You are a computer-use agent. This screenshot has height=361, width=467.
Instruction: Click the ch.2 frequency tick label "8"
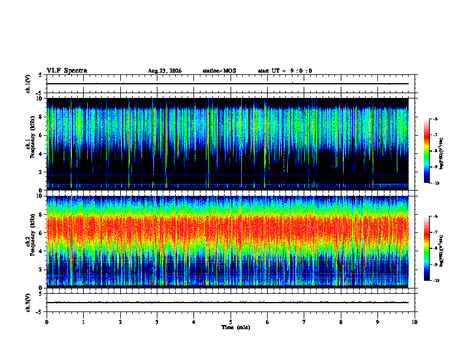click(x=41, y=215)
